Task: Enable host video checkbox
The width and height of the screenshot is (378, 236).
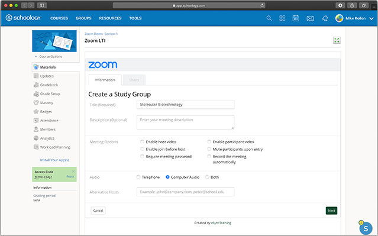Action: click(x=142, y=142)
